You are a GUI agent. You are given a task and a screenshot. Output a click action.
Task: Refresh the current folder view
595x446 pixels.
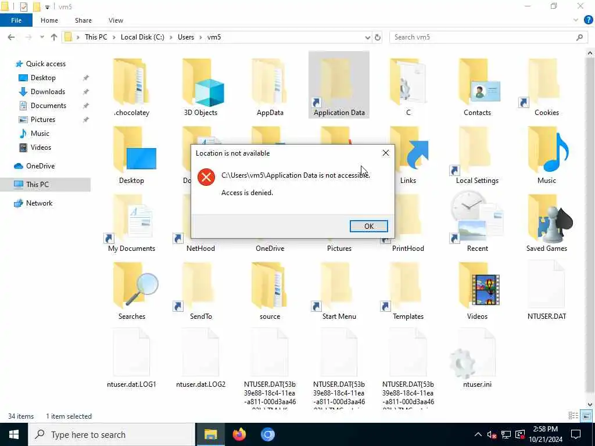[378, 37]
